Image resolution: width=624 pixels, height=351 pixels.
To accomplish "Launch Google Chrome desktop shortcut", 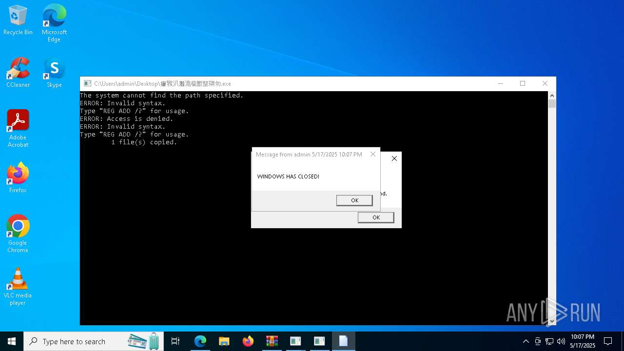I will click(18, 234).
